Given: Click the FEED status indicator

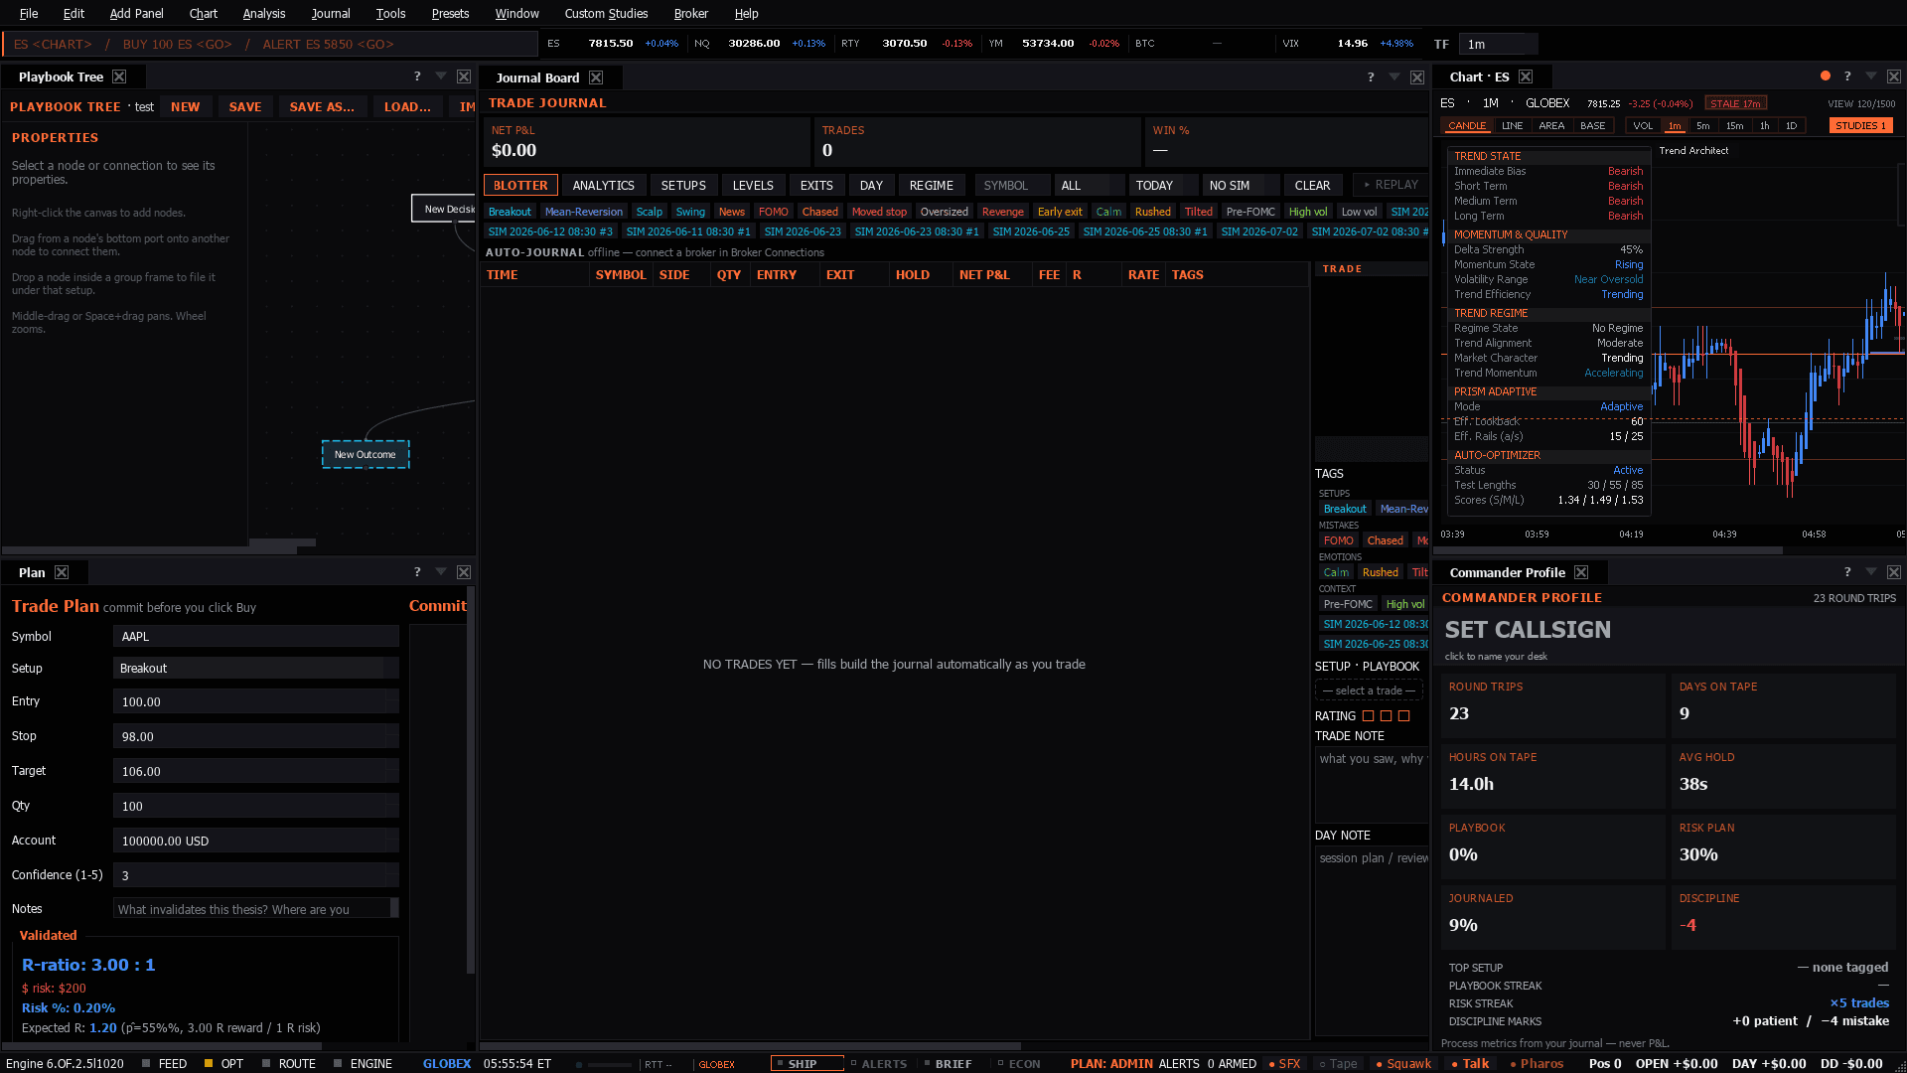Looking at the screenshot, I should coord(164,1063).
